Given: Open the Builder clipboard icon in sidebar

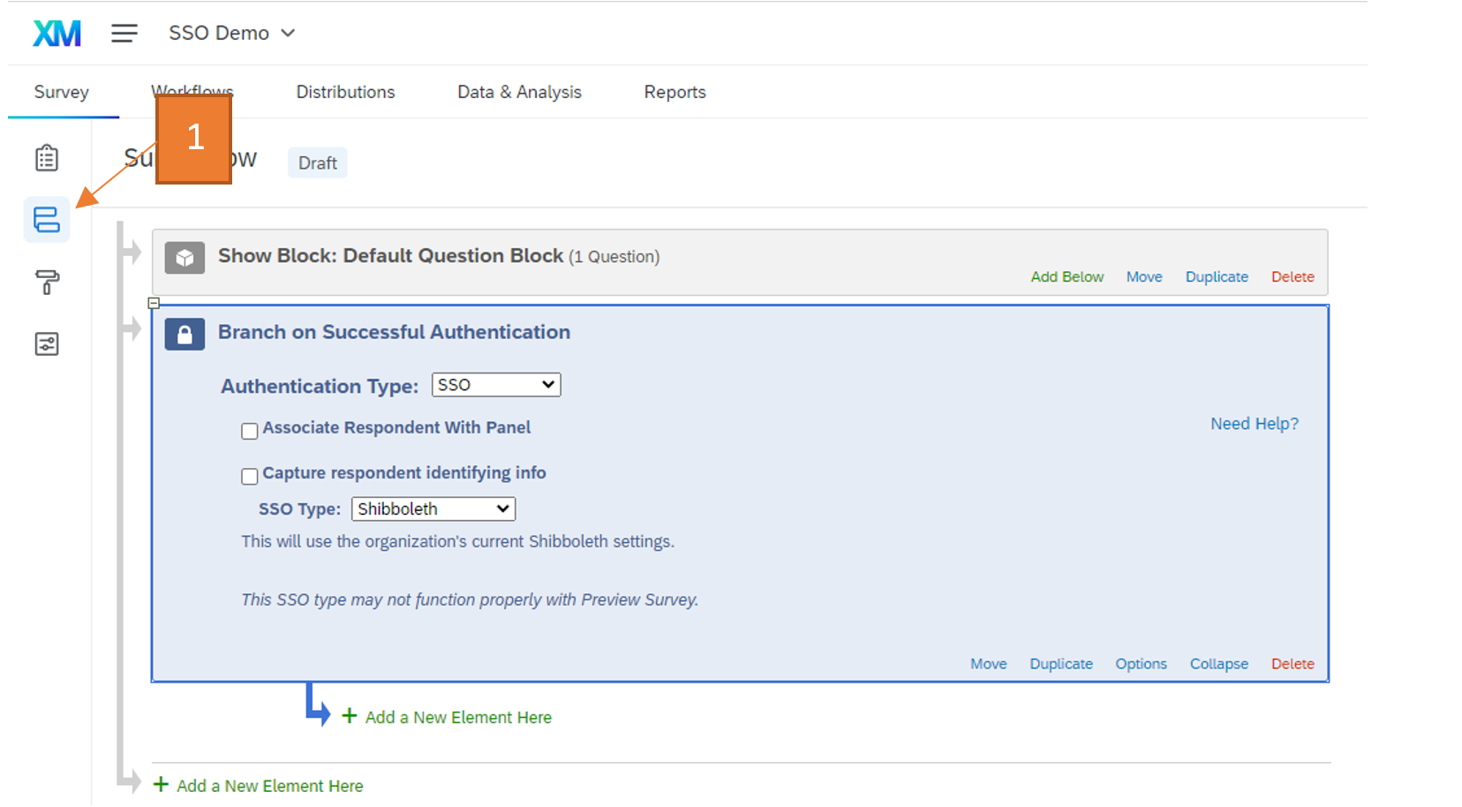Looking at the screenshot, I should pyautogui.click(x=47, y=158).
